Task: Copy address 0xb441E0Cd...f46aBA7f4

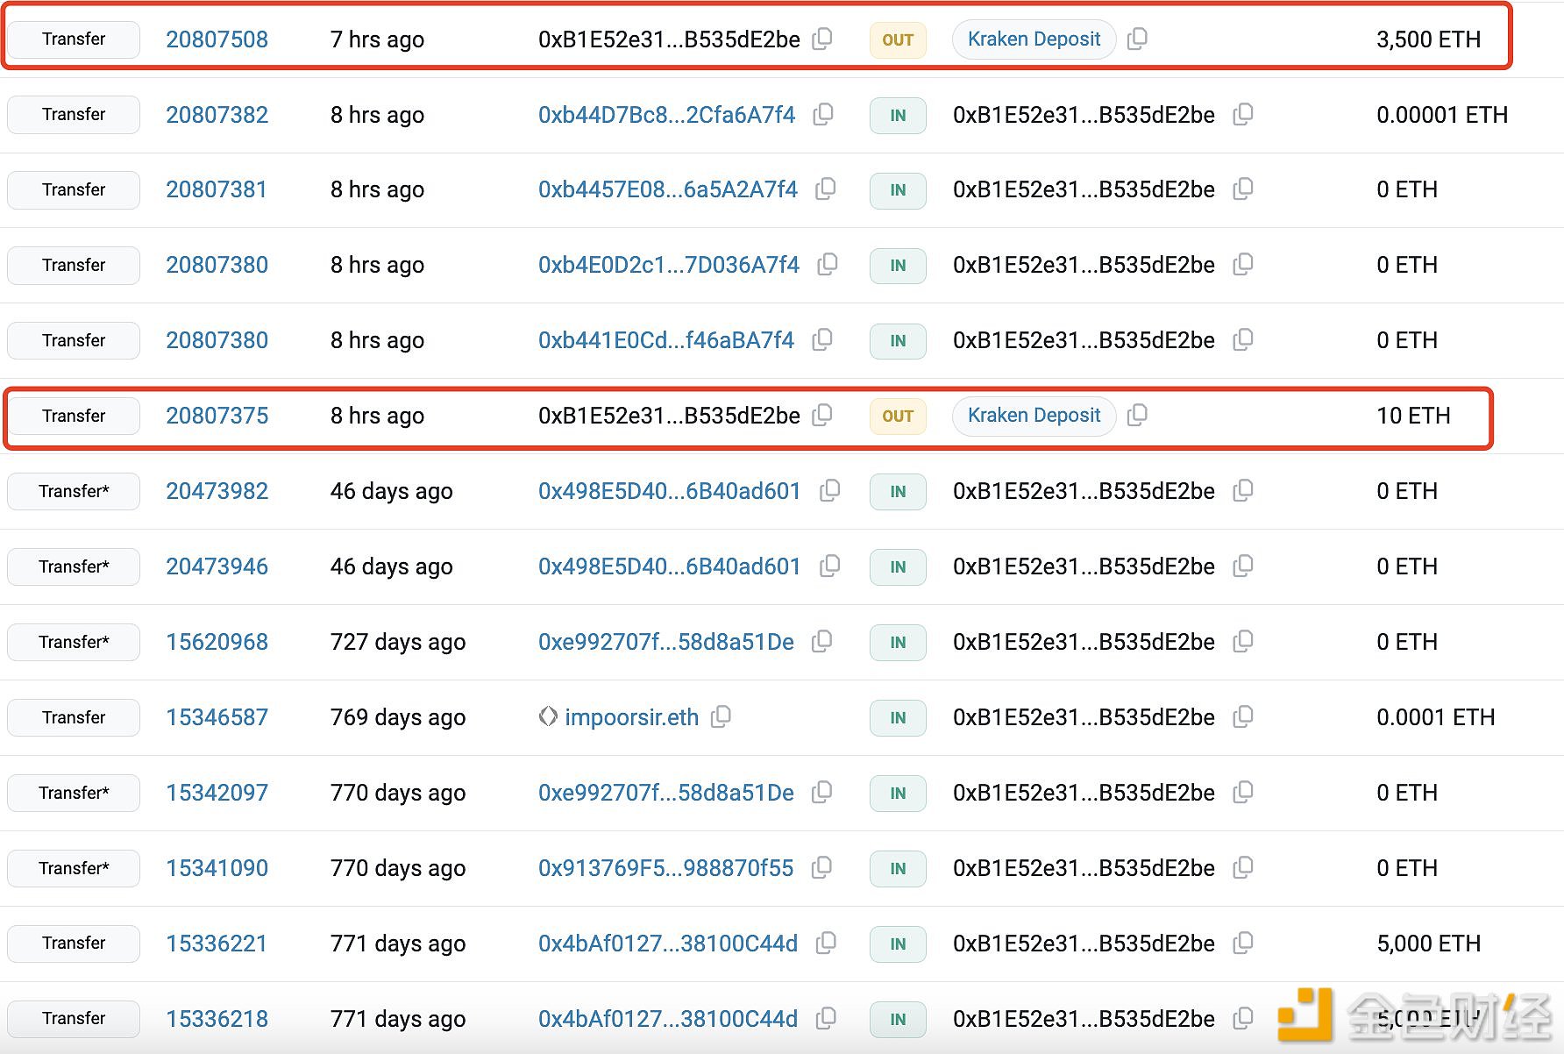Action: (822, 339)
